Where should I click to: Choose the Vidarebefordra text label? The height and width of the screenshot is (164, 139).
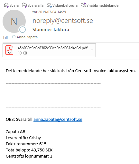pyautogui.click(x=65, y=5)
